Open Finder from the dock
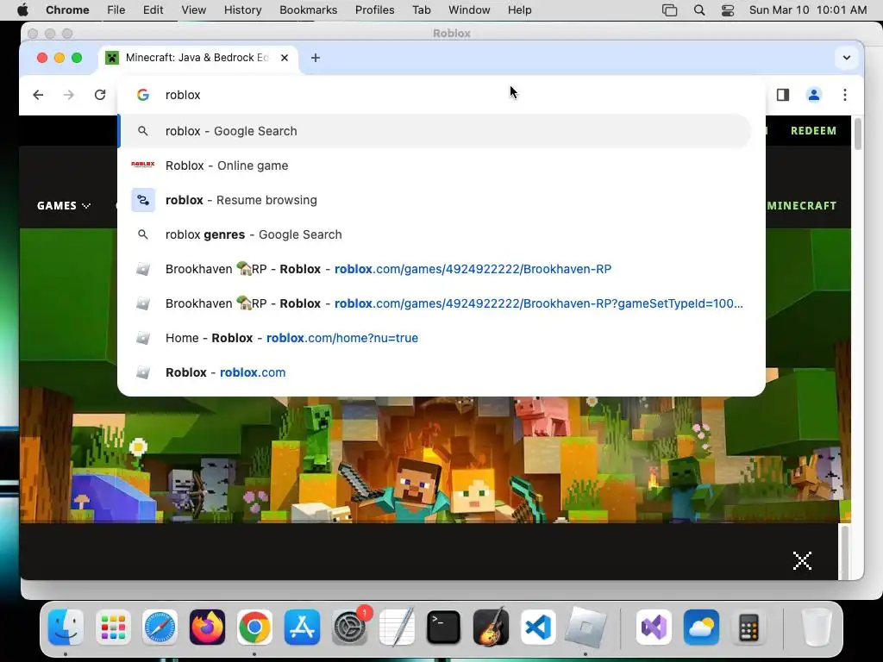 pyautogui.click(x=66, y=627)
